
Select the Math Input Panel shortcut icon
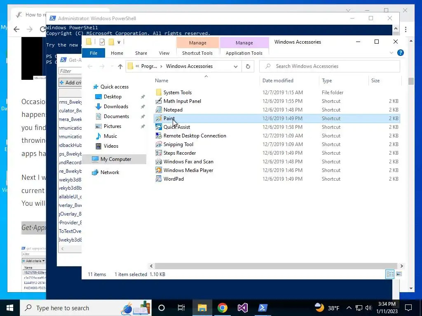coord(159,101)
